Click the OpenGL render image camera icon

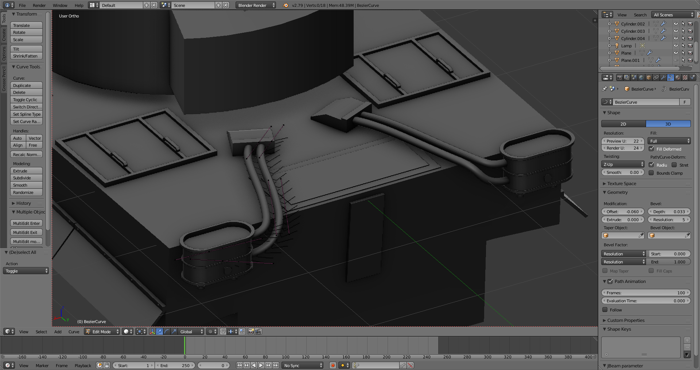click(251, 331)
